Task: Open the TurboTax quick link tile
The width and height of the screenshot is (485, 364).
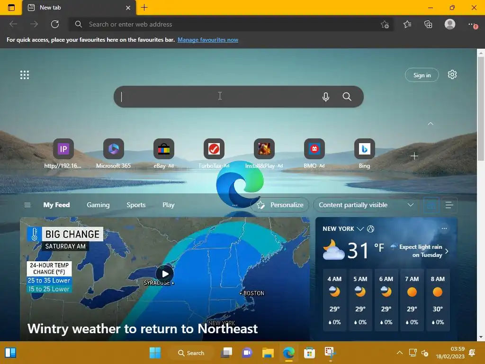Action: [214, 154]
